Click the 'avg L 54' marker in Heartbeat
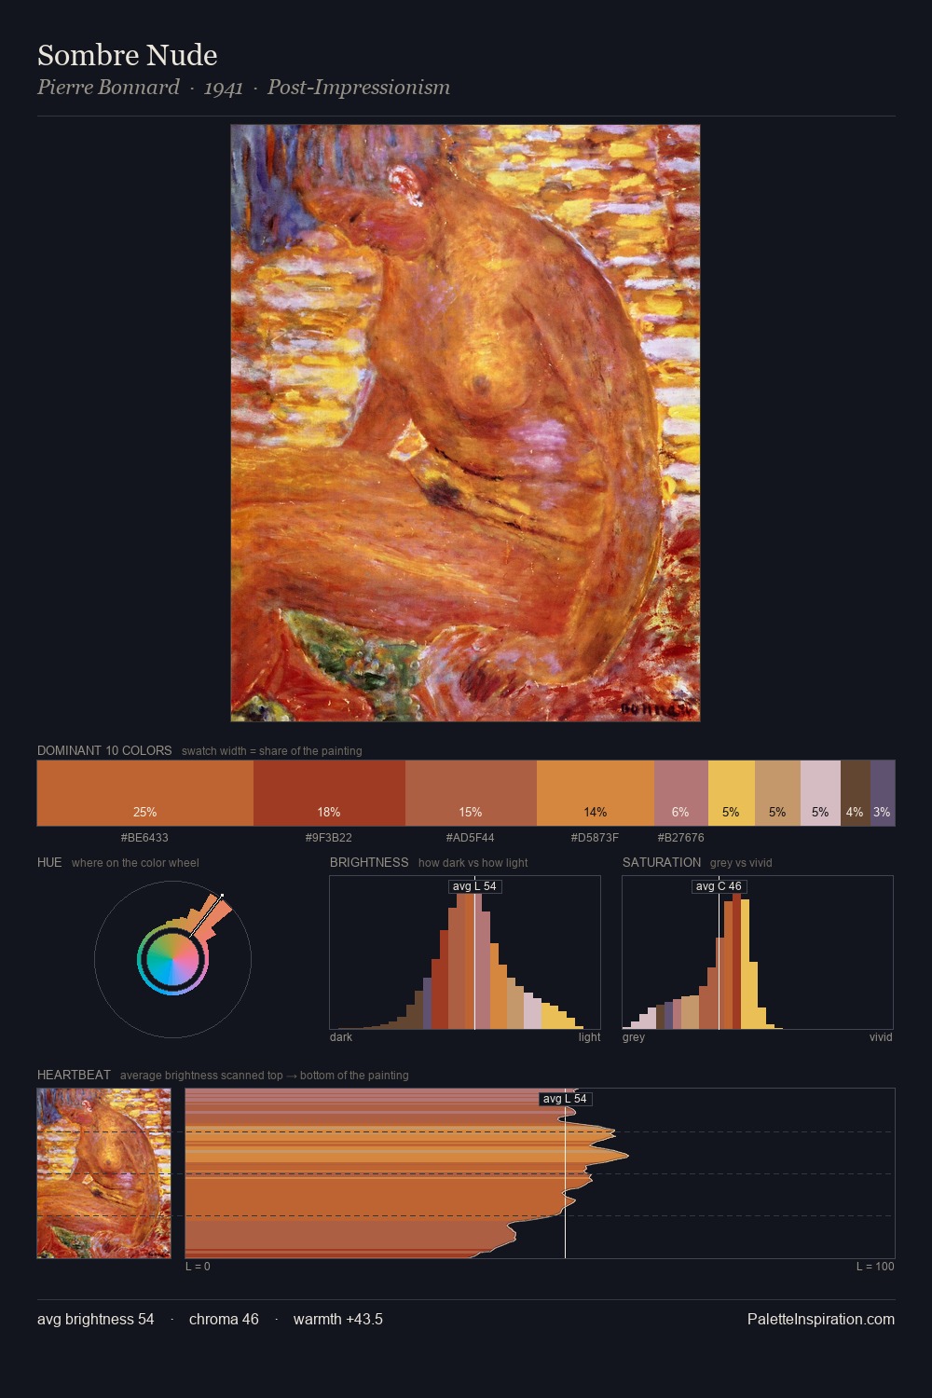The height and width of the screenshot is (1398, 932). pyautogui.click(x=565, y=1099)
